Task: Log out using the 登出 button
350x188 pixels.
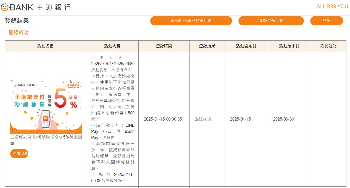Action: click(326, 21)
